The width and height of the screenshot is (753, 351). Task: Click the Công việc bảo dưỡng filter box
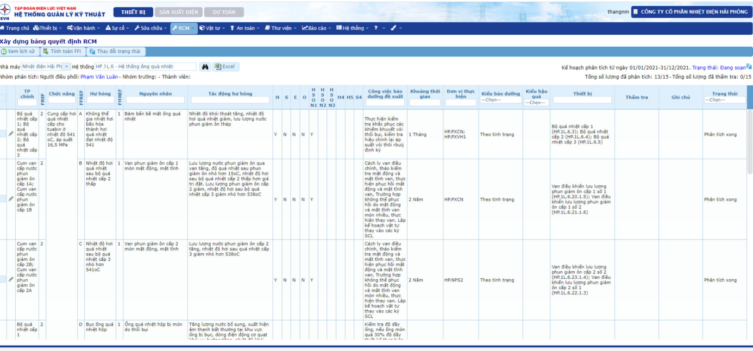[x=385, y=102]
